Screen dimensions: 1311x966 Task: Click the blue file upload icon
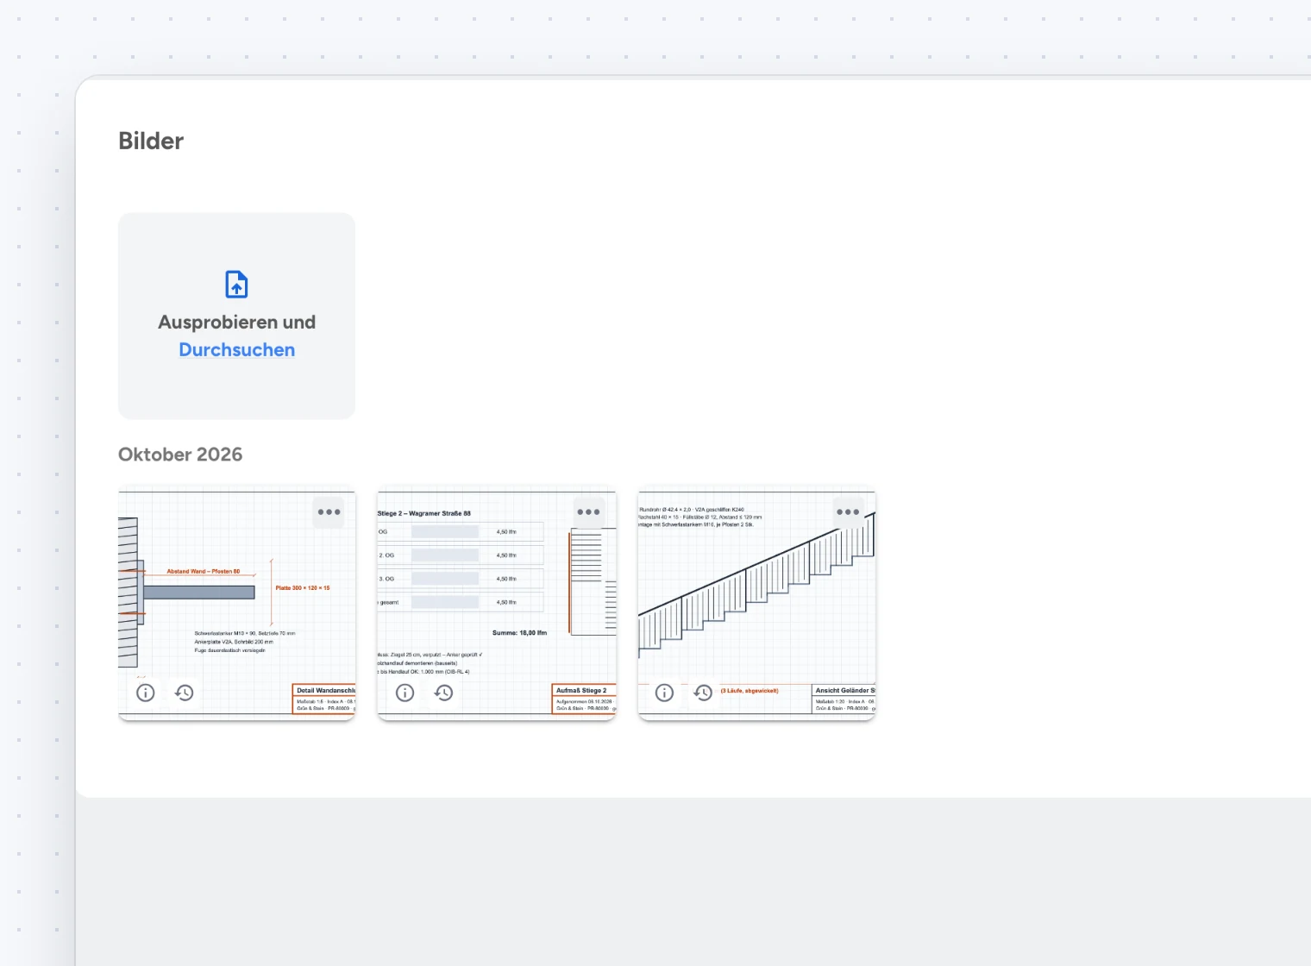pos(236,285)
